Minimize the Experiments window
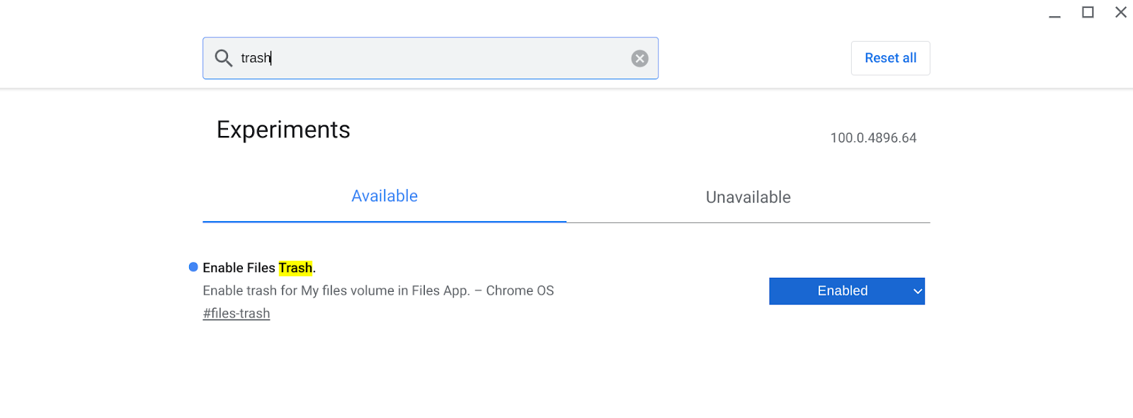Screen dimensions: 1133x418 pos(1054,13)
